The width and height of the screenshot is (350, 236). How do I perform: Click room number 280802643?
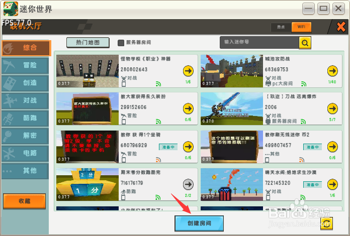[134, 69]
